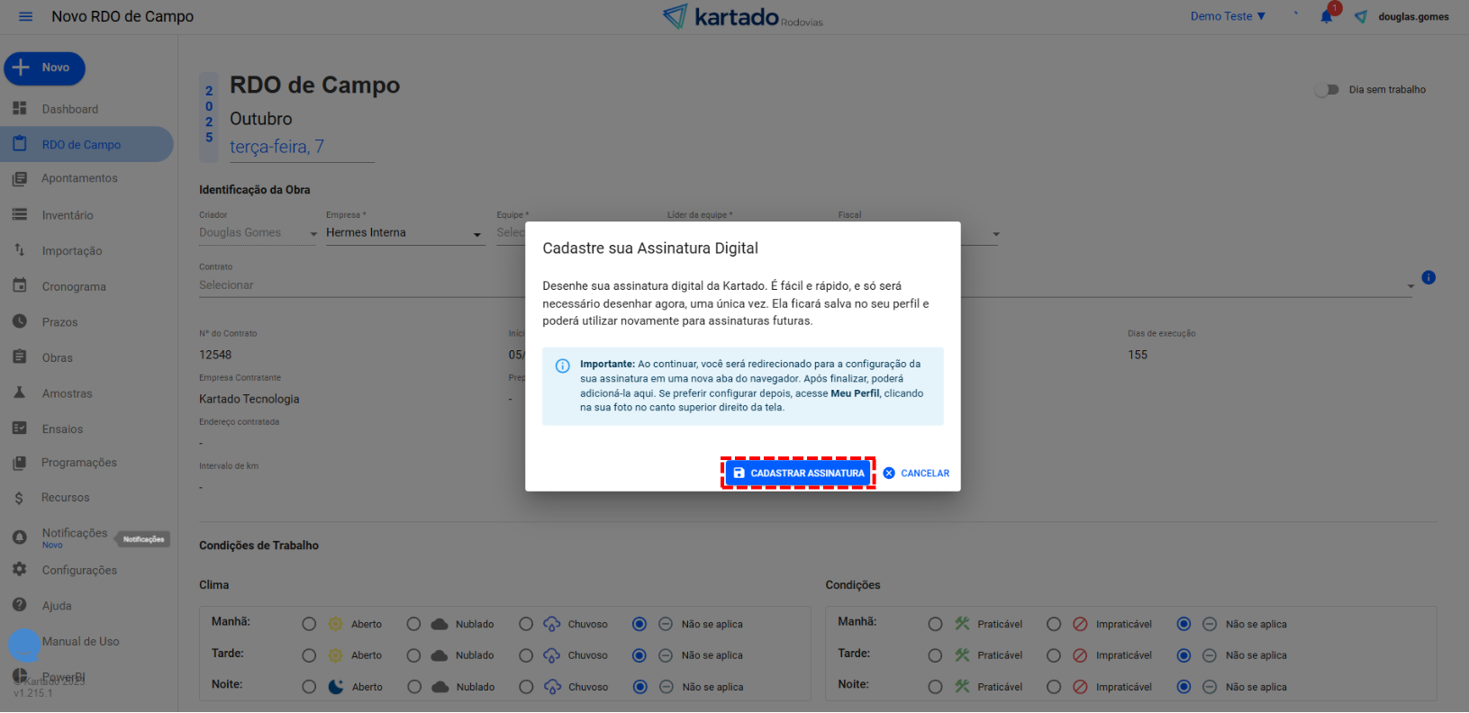
Task: Click the Cronograma calendar icon
Action: pos(20,286)
